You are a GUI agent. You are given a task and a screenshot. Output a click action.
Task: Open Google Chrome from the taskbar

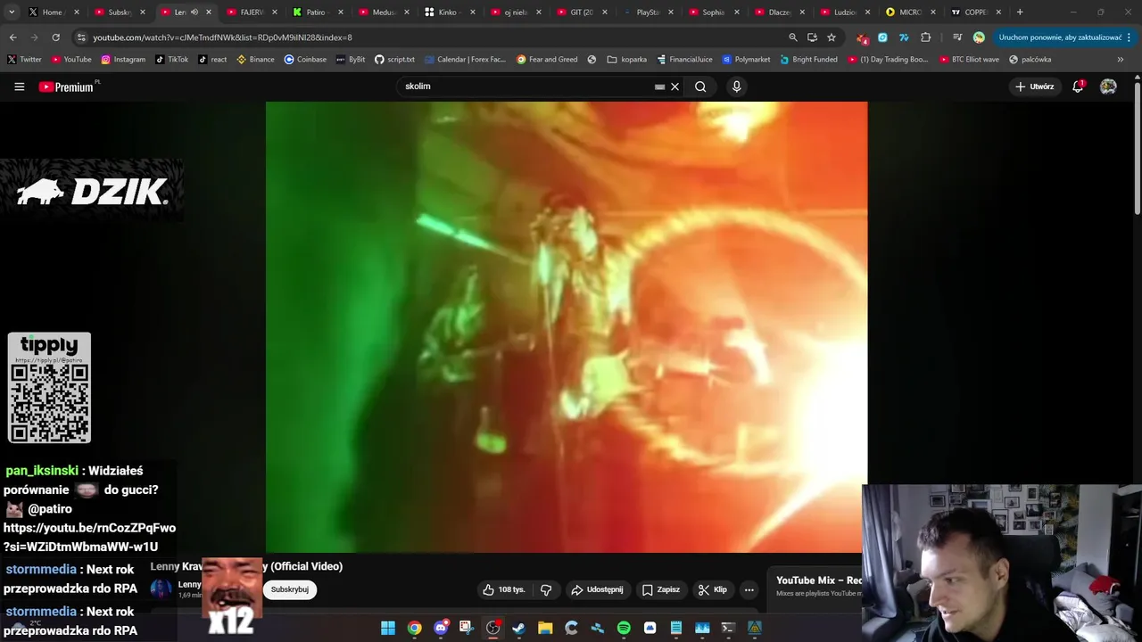click(414, 628)
